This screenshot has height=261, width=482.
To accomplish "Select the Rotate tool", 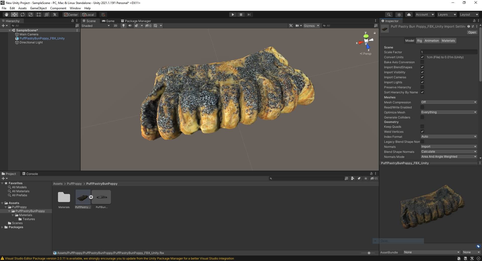I will [23, 15].
